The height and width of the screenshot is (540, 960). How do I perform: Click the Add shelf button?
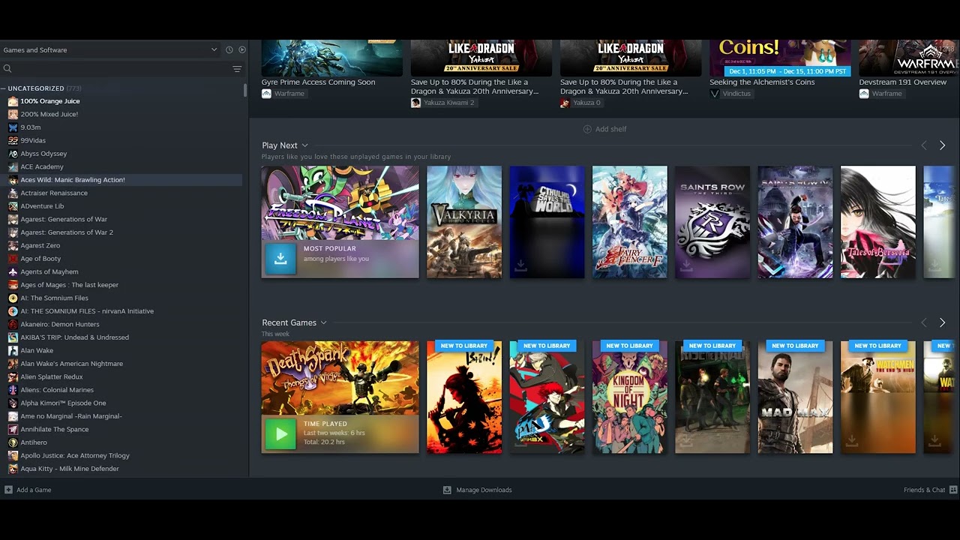[604, 129]
